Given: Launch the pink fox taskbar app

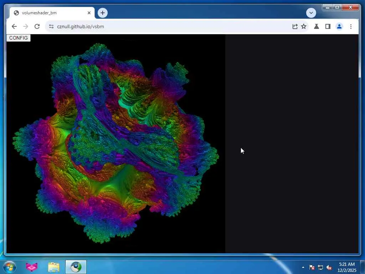Looking at the screenshot, I should 32,267.
